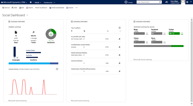The image size is (193, 106).
Task: Click the posts column header icon
Action: [x=84, y=31]
